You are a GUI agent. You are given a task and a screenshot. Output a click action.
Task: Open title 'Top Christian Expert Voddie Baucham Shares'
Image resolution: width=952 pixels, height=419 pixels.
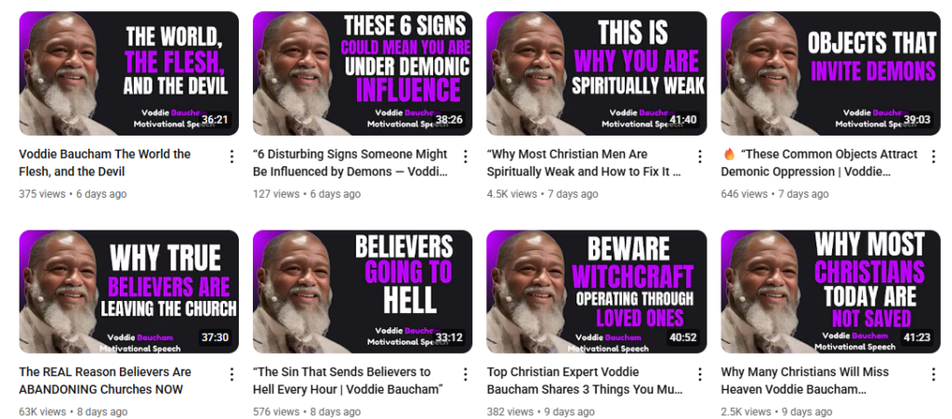[586, 380]
